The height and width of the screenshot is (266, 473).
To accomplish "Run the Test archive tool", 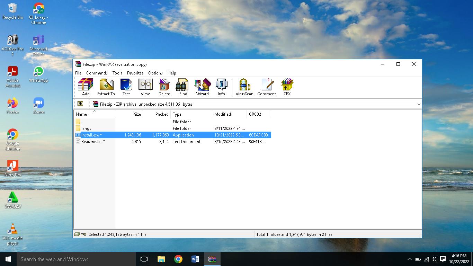I will 126,87.
